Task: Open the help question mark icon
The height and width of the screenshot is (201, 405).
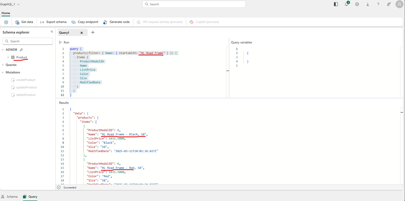Action: 378,4
